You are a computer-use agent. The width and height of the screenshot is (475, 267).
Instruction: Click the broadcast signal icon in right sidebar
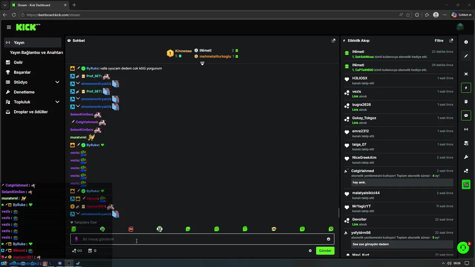[466, 129]
